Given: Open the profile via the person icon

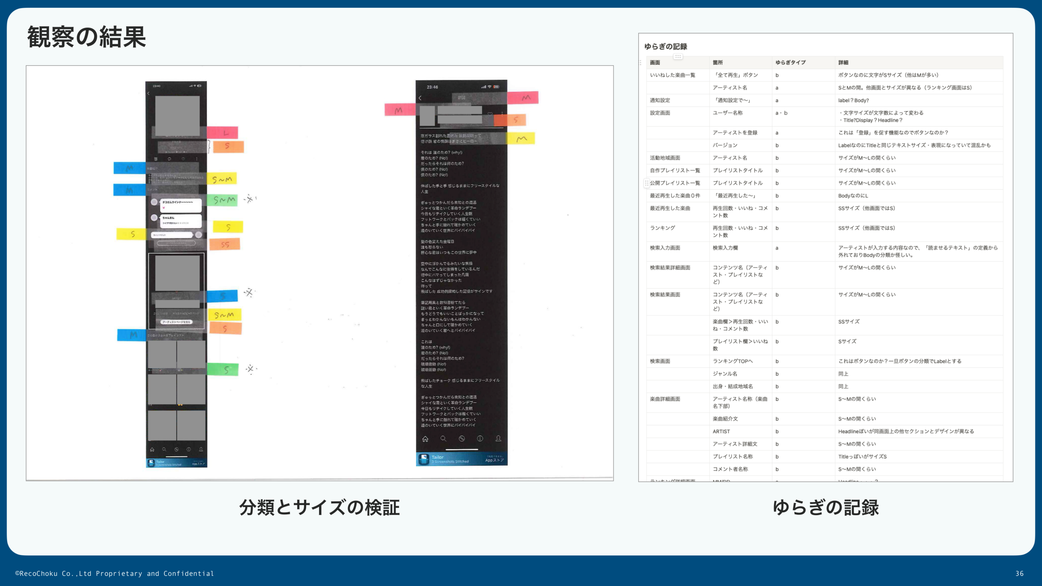Looking at the screenshot, I should (498, 439).
